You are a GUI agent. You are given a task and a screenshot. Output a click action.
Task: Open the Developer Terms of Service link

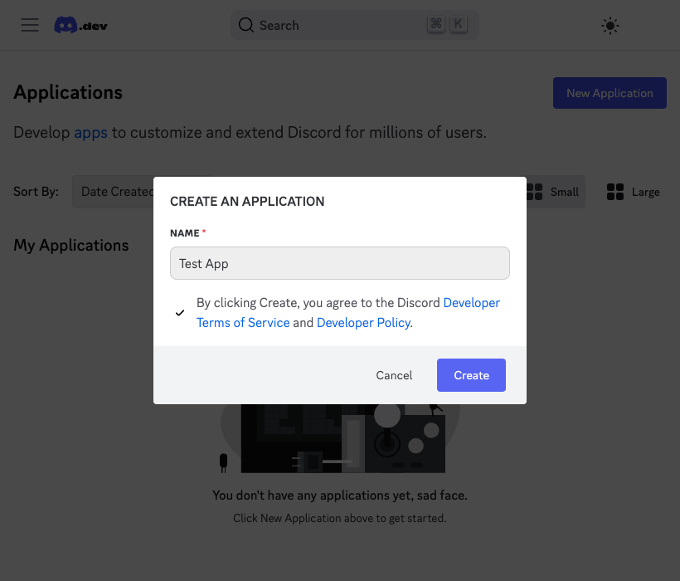tap(347, 312)
